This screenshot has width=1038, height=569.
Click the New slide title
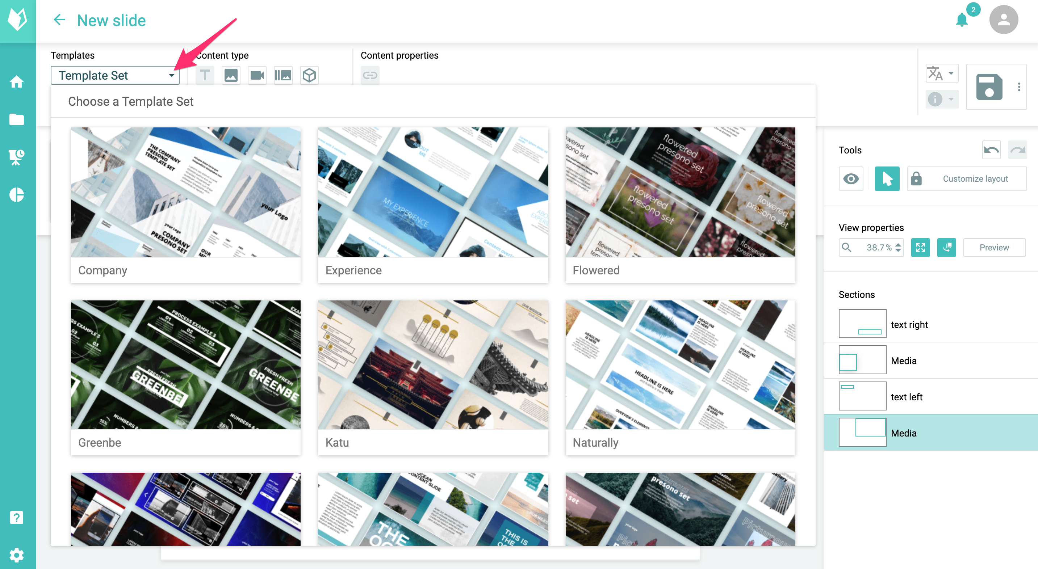click(x=111, y=20)
